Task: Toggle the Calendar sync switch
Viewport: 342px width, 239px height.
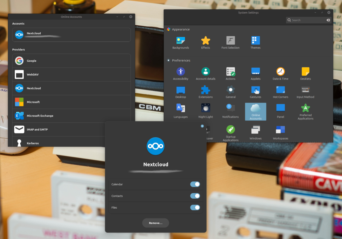Action: [195, 184]
